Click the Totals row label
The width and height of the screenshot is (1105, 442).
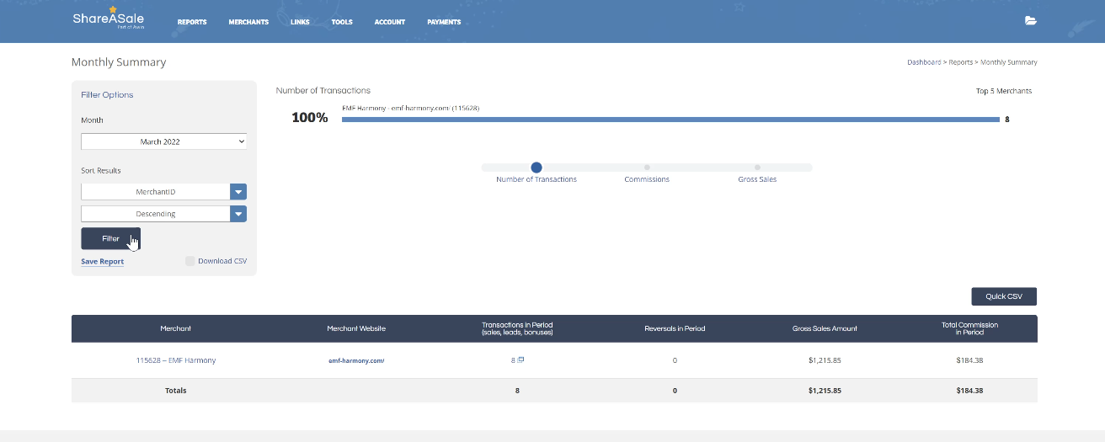pos(176,391)
